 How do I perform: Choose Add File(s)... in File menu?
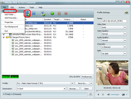tap(13, 11)
